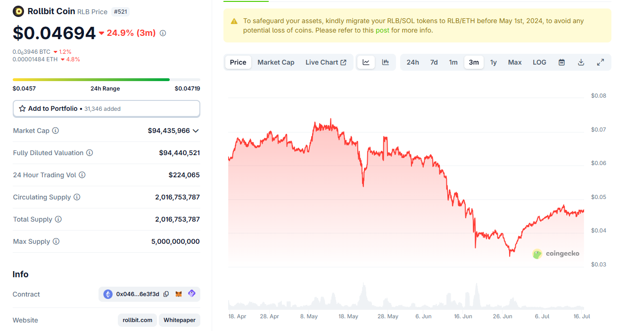The height and width of the screenshot is (331, 618).
Task: Click the 24h Range progress bar
Action: (x=107, y=80)
